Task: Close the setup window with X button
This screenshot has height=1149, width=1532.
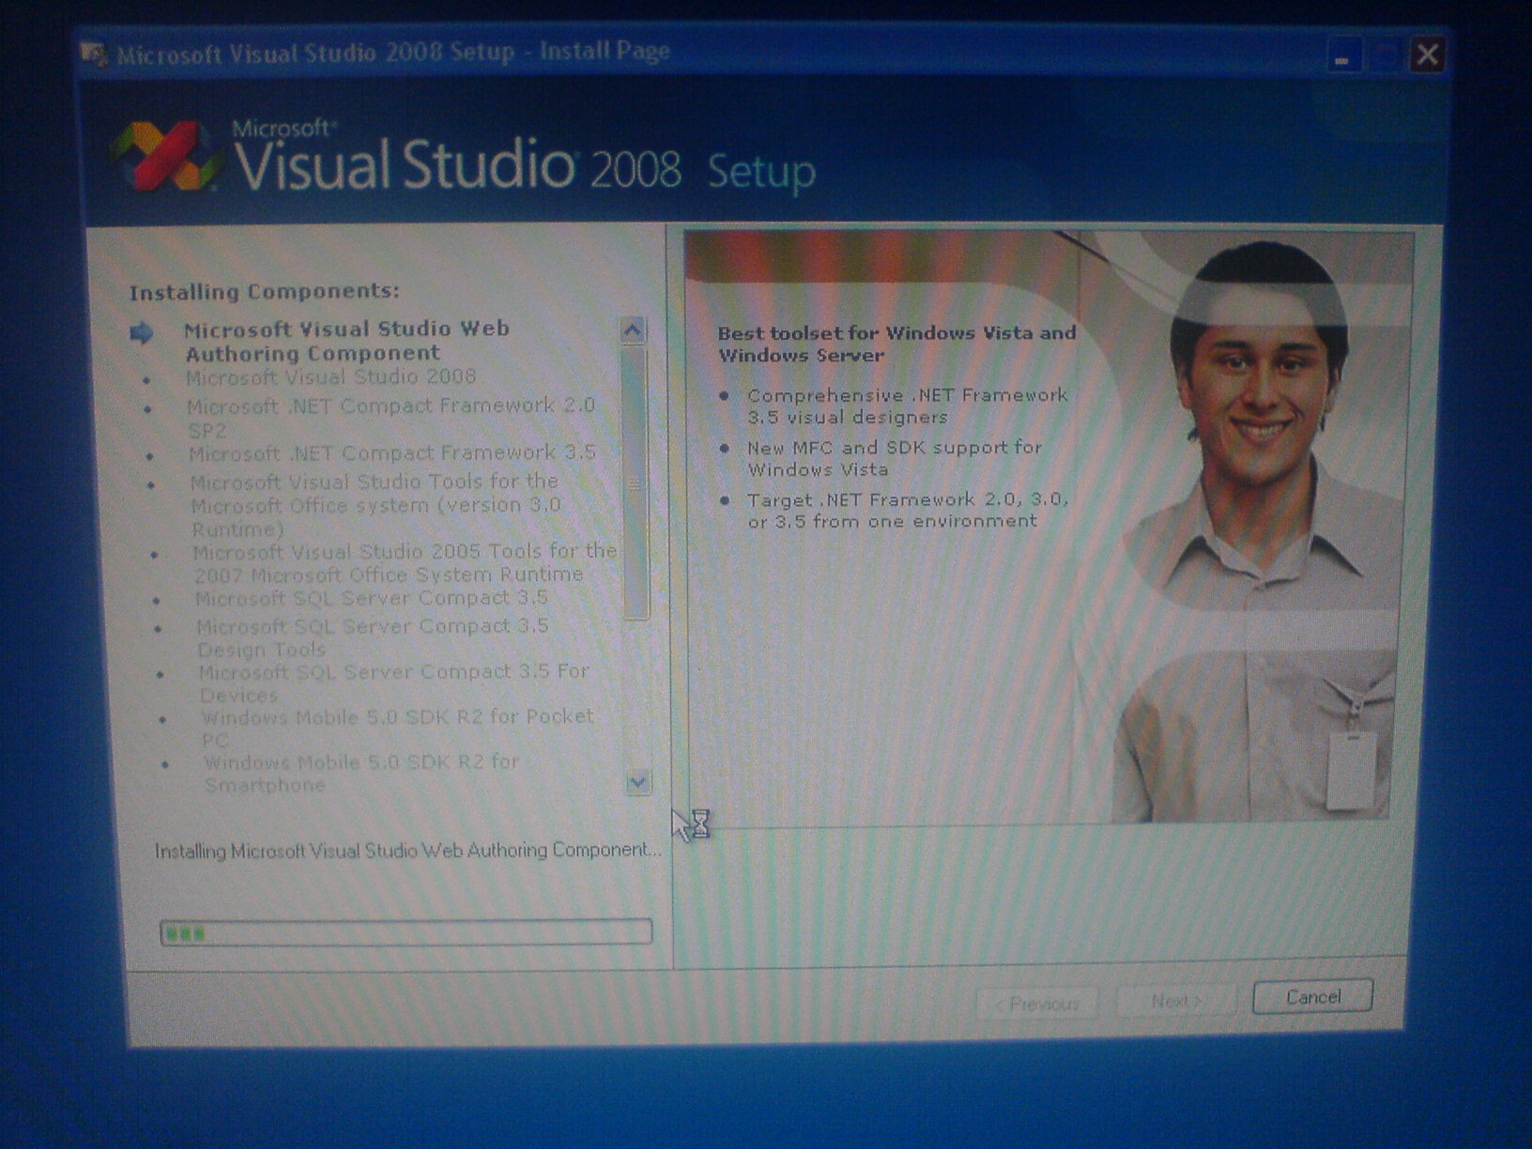Action: click(1427, 55)
